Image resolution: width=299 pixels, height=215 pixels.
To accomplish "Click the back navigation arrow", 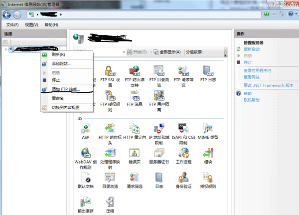I will 6,15.
